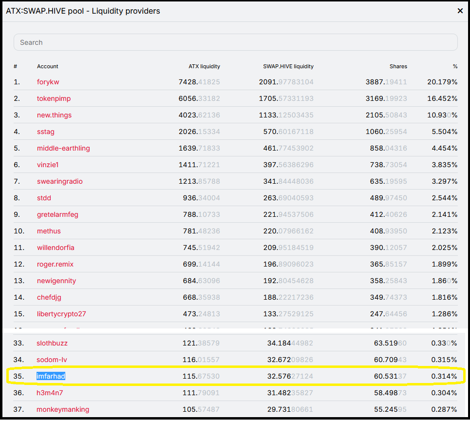Open tokenpimp account profile
Image resolution: width=470 pixels, height=422 pixels.
[54, 98]
